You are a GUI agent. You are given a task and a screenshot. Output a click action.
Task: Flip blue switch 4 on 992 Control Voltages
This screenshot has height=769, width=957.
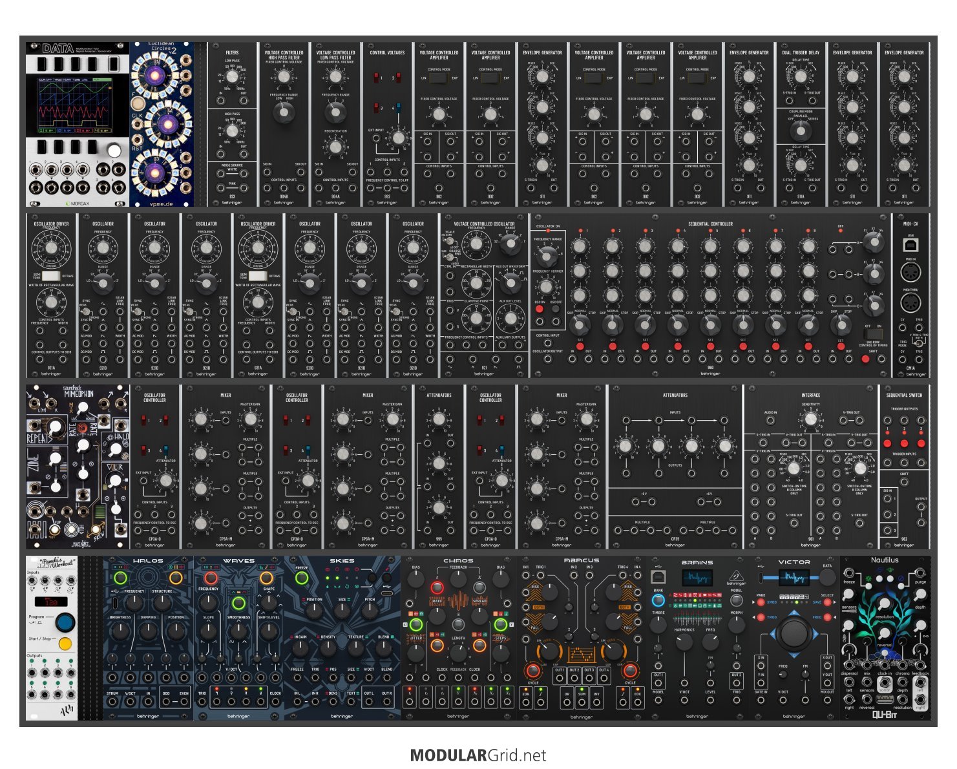(x=398, y=108)
